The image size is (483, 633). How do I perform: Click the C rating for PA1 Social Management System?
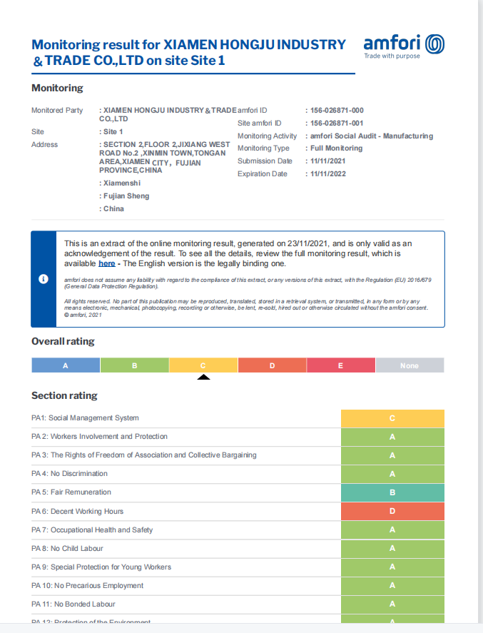pyautogui.click(x=392, y=419)
